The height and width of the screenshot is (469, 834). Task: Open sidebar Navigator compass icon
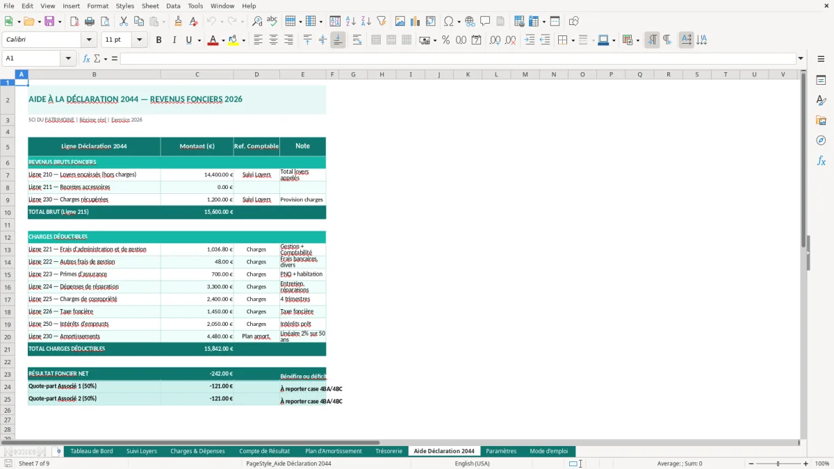tap(821, 140)
